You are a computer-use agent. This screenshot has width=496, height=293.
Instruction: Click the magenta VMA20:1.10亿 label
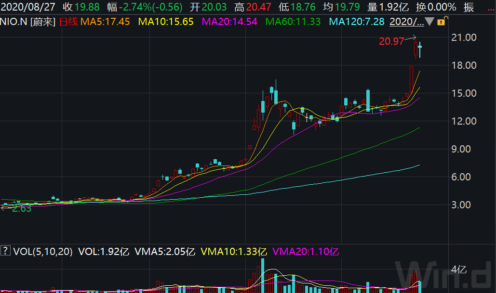coord(306,252)
